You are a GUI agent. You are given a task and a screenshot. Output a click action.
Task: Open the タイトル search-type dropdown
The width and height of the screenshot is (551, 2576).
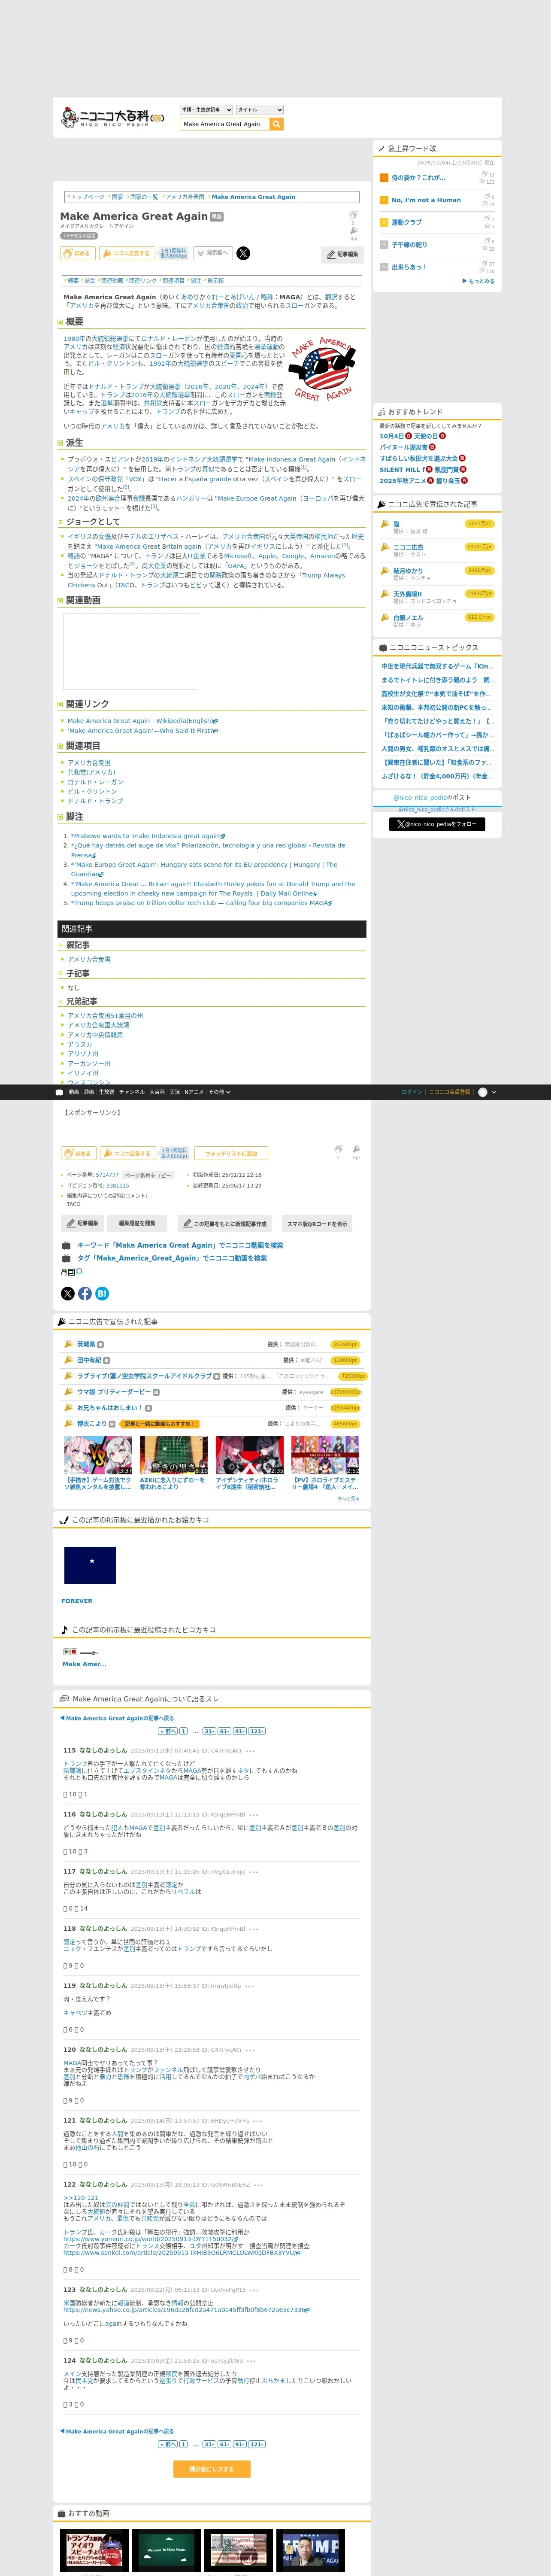pyautogui.click(x=260, y=110)
